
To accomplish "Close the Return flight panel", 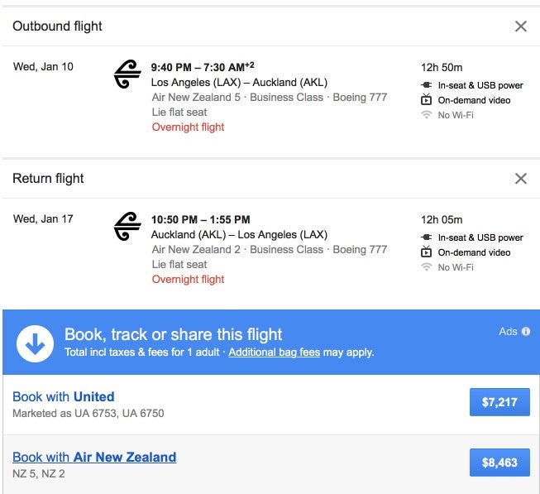I will (521, 179).
